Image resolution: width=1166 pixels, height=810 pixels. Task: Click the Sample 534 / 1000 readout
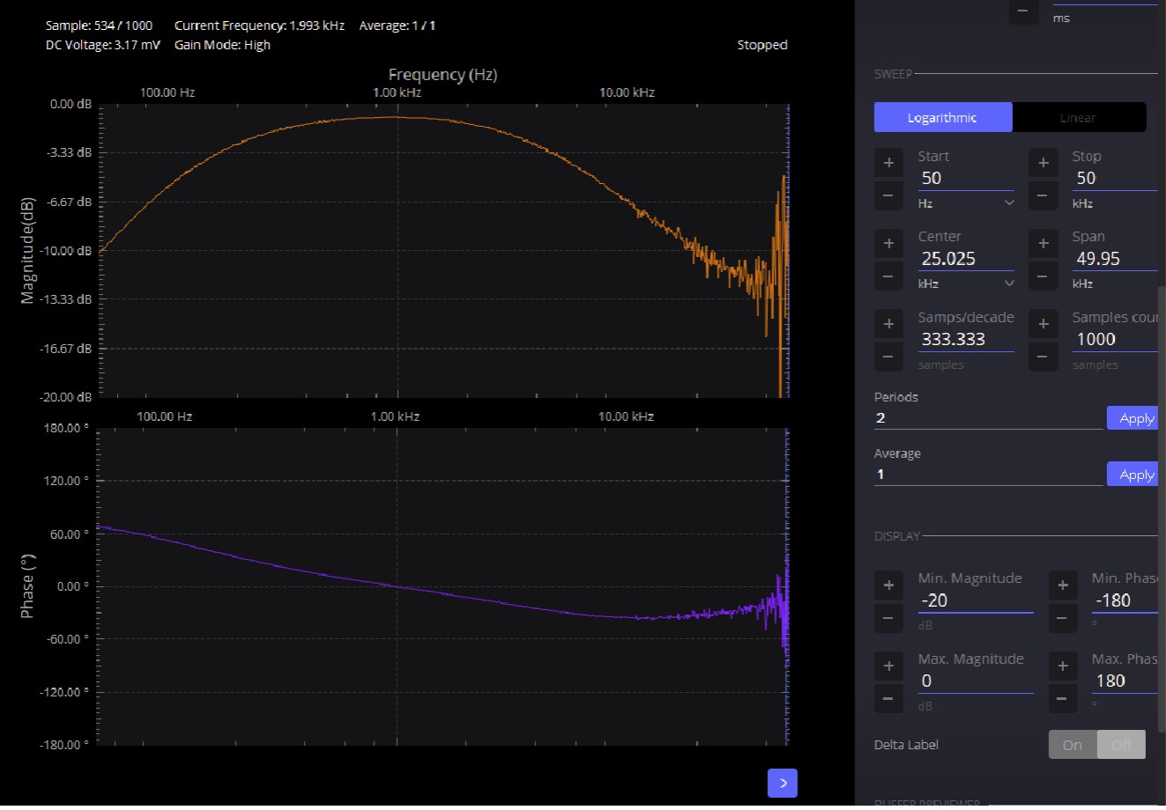pyautogui.click(x=99, y=26)
